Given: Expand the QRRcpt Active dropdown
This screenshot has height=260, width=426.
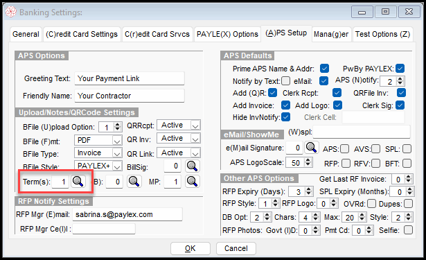Looking at the screenshot, I should coord(195,125).
